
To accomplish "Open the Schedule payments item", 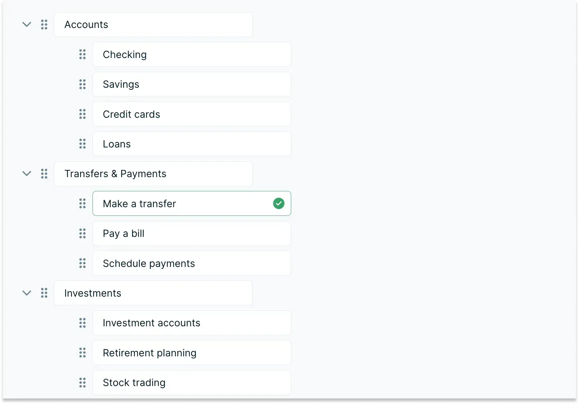I will click(192, 263).
